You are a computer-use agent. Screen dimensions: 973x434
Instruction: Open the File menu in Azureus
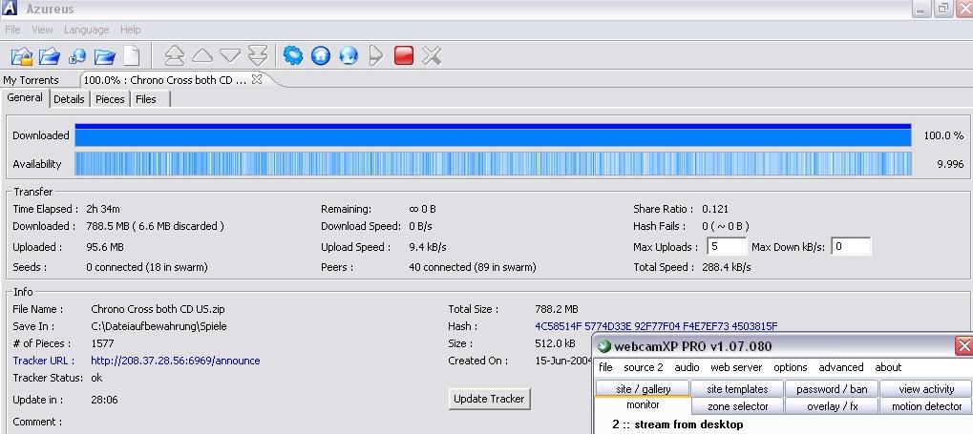pyautogui.click(x=12, y=30)
